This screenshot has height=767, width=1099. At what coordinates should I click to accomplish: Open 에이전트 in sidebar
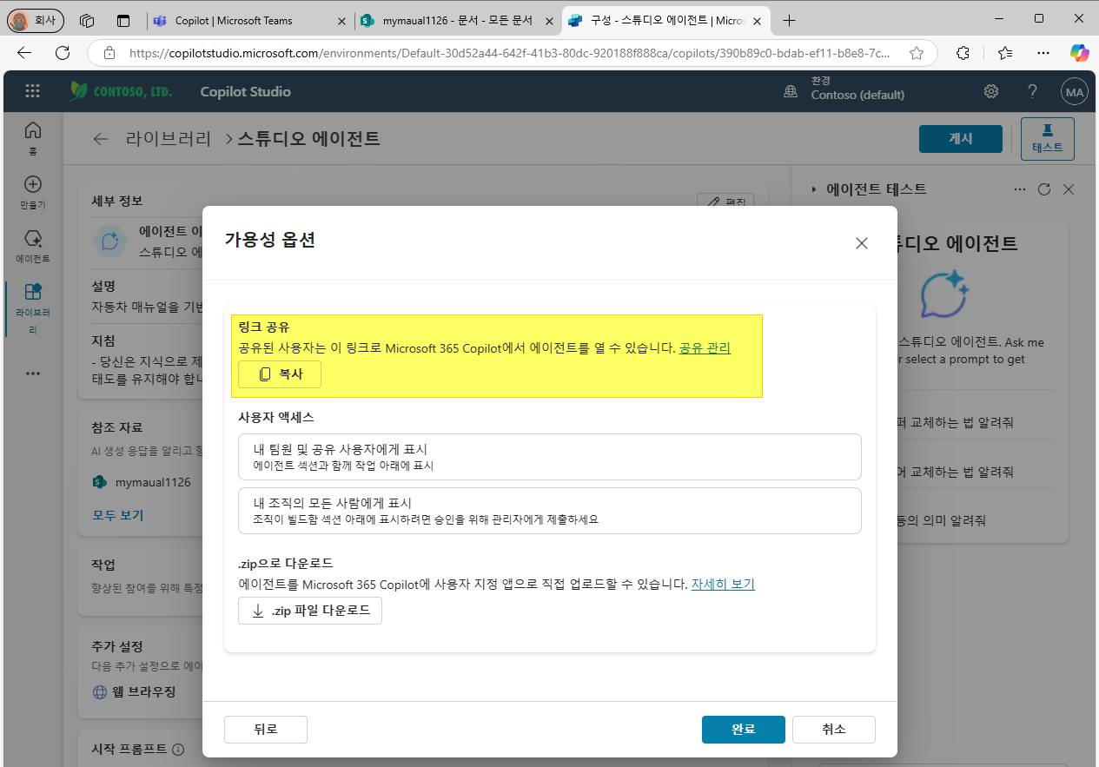click(33, 247)
